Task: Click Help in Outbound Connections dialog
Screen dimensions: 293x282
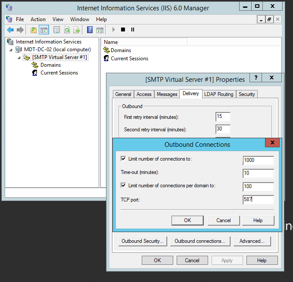Action: (x=258, y=220)
